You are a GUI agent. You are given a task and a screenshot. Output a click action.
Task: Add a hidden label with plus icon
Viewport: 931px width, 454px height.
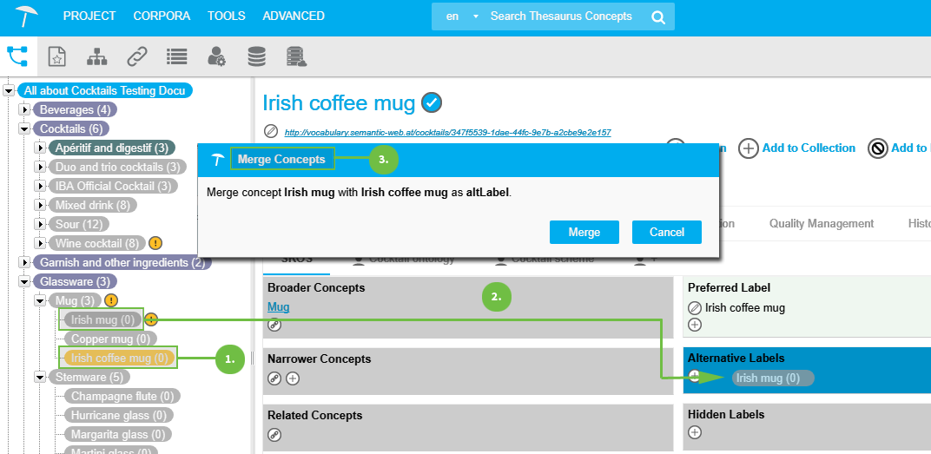695,432
